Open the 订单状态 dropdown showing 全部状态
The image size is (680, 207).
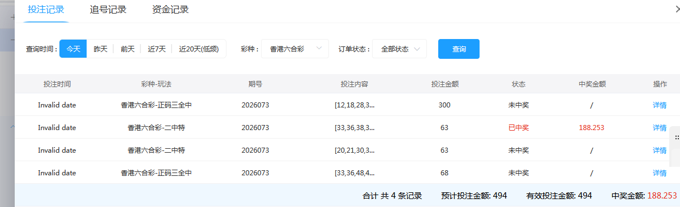[x=399, y=49]
